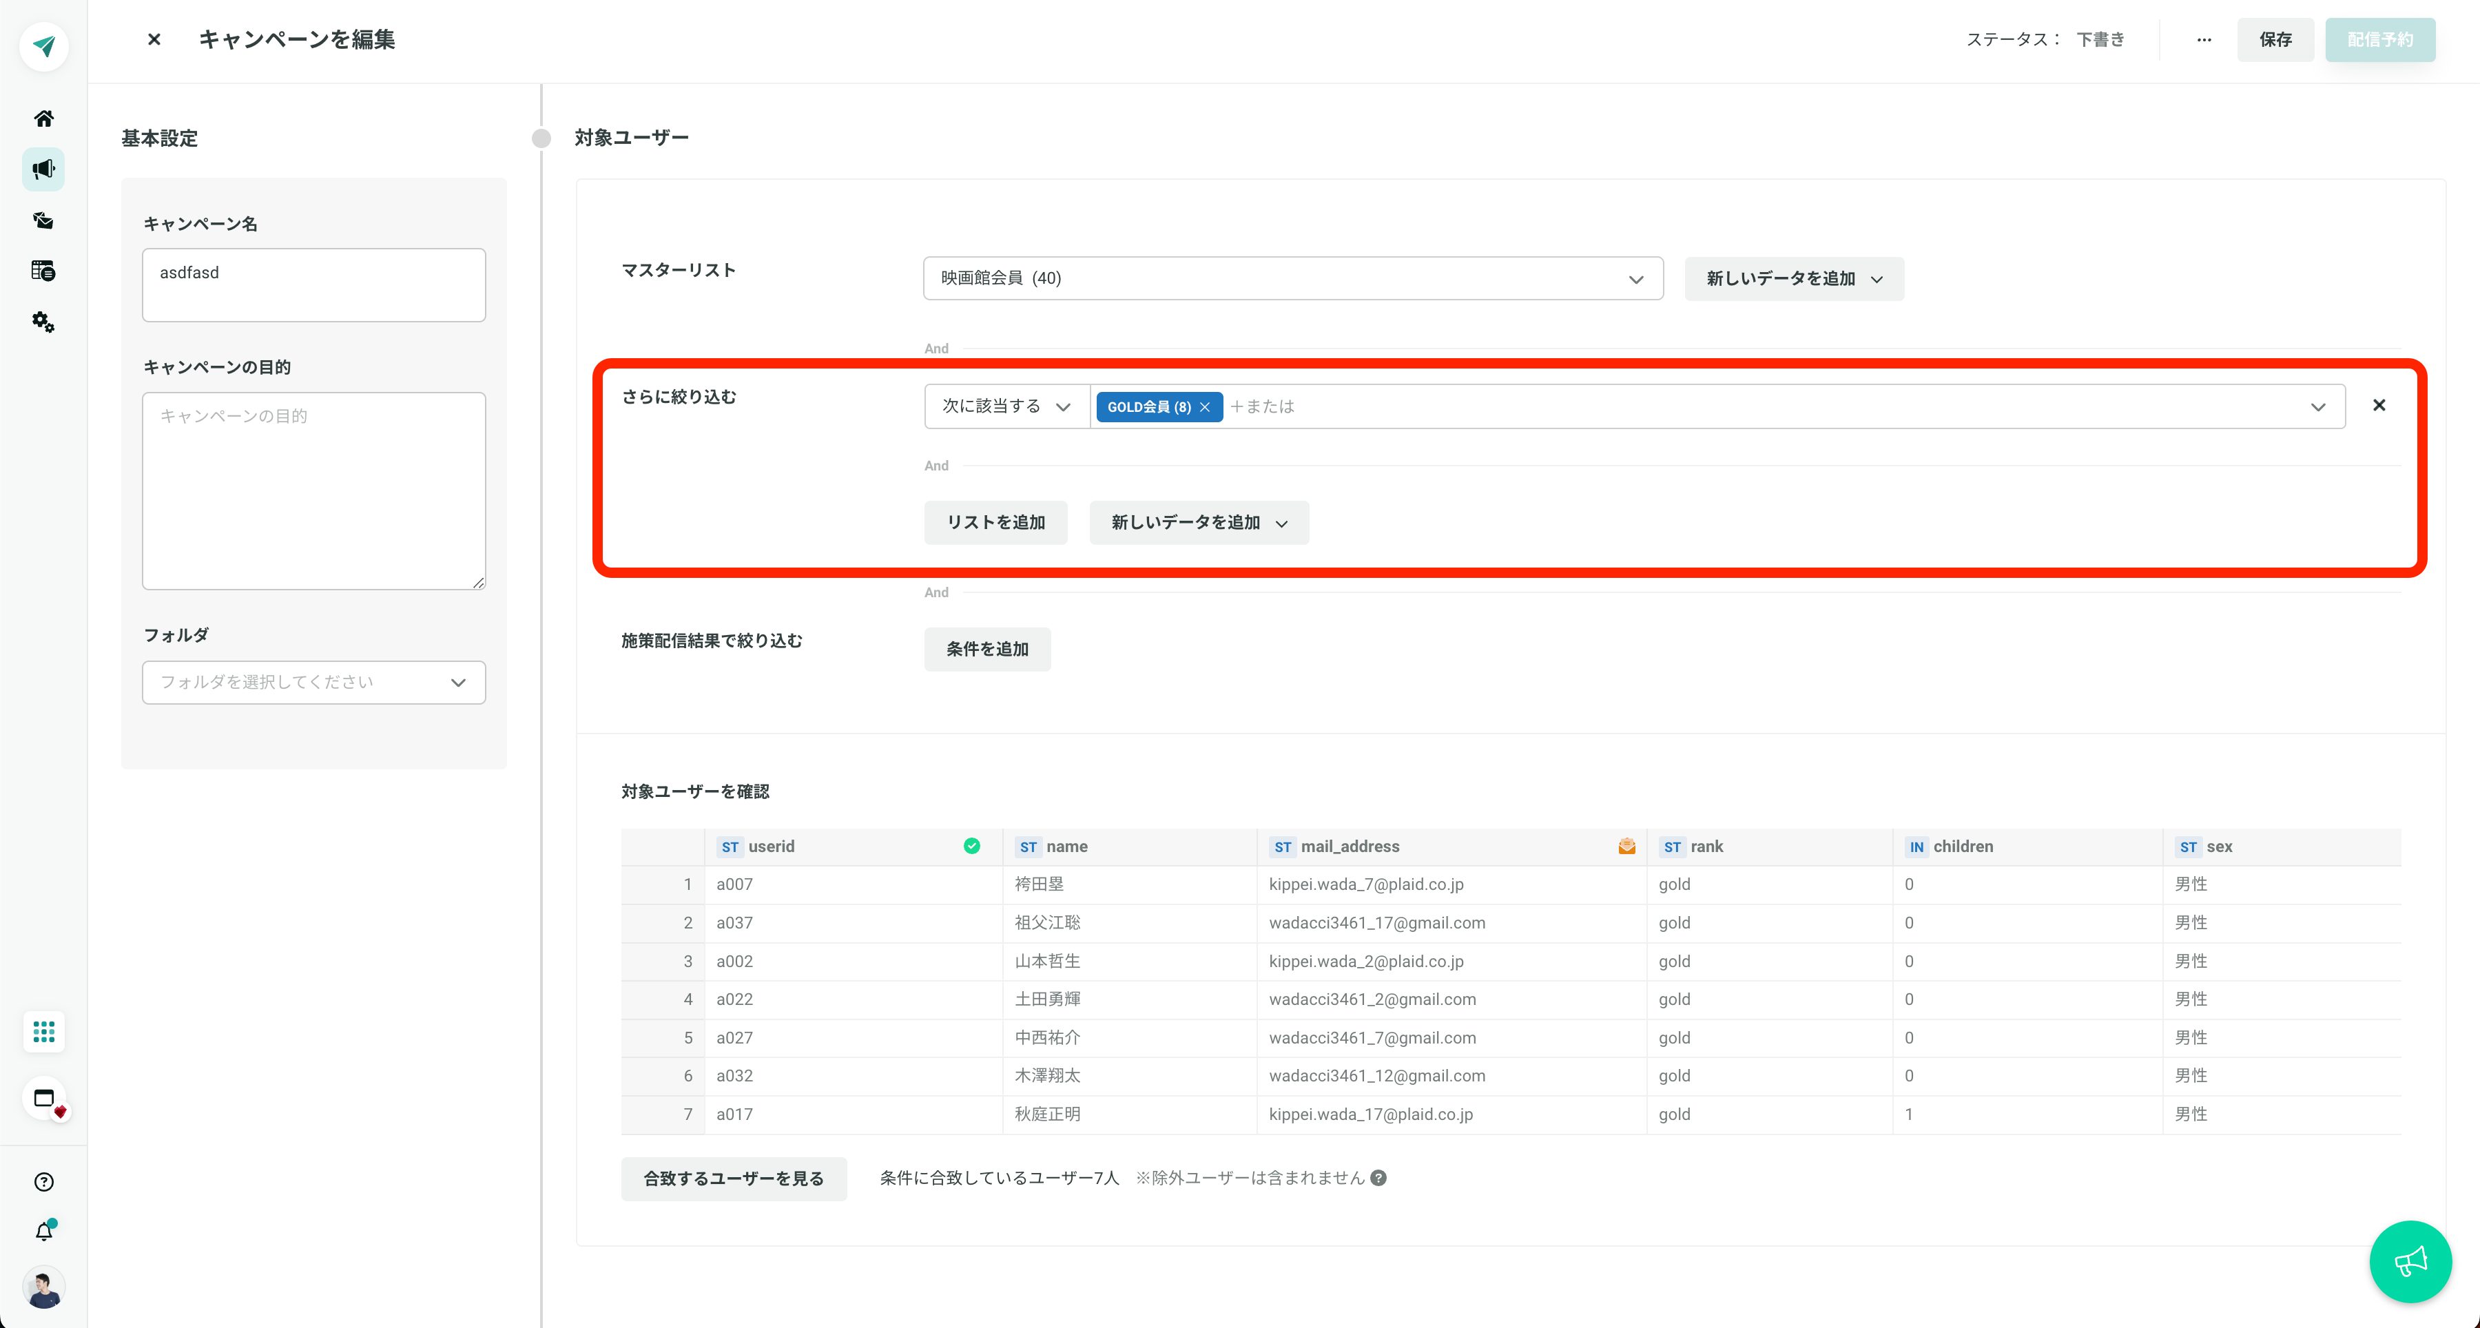
Task: Open the green apps grid icon
Action: point(43,1033)
